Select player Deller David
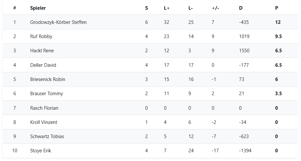The width and height of the screenshot is (301, 161). (43, 65)
